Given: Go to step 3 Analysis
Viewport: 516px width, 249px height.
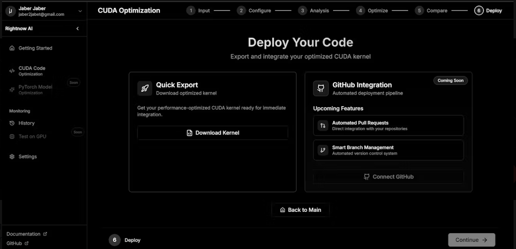Looking at the screenshot, I should click(x=314, y=11).
